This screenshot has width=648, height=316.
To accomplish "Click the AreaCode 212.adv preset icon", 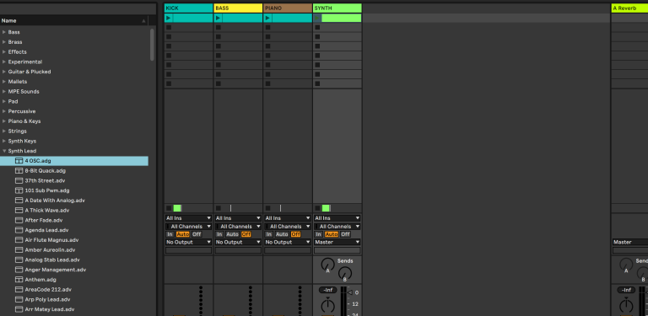I will tap(19, 290).
